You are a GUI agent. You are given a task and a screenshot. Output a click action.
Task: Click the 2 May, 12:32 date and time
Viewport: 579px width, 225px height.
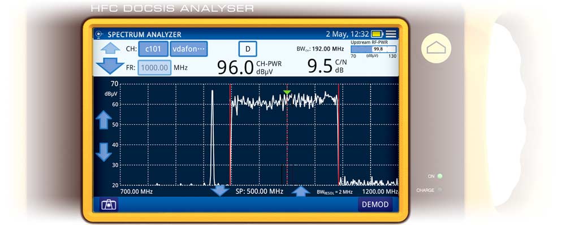(347, 34)
